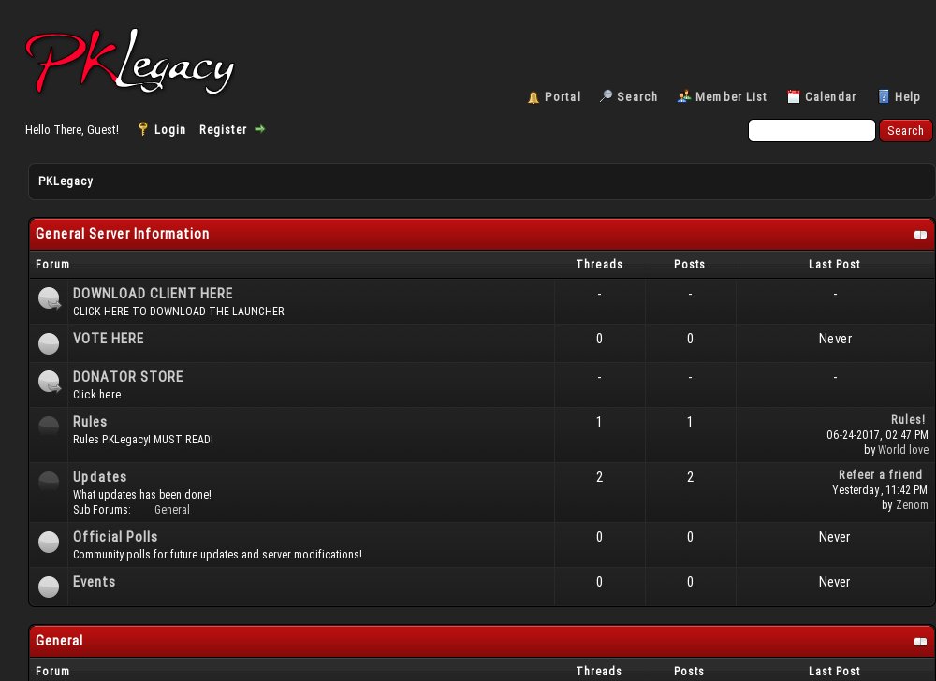Viewport: 936px width, 681px height.
Task: Click the redirect forum icon beside DONATOR STORE
Action: tap(49, 383)
